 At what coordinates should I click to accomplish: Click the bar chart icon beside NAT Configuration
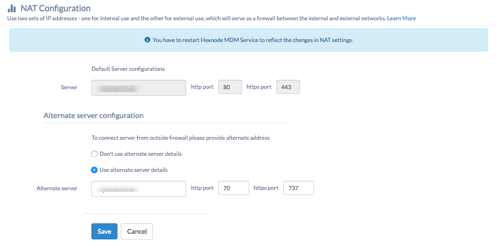pos(11,8)
